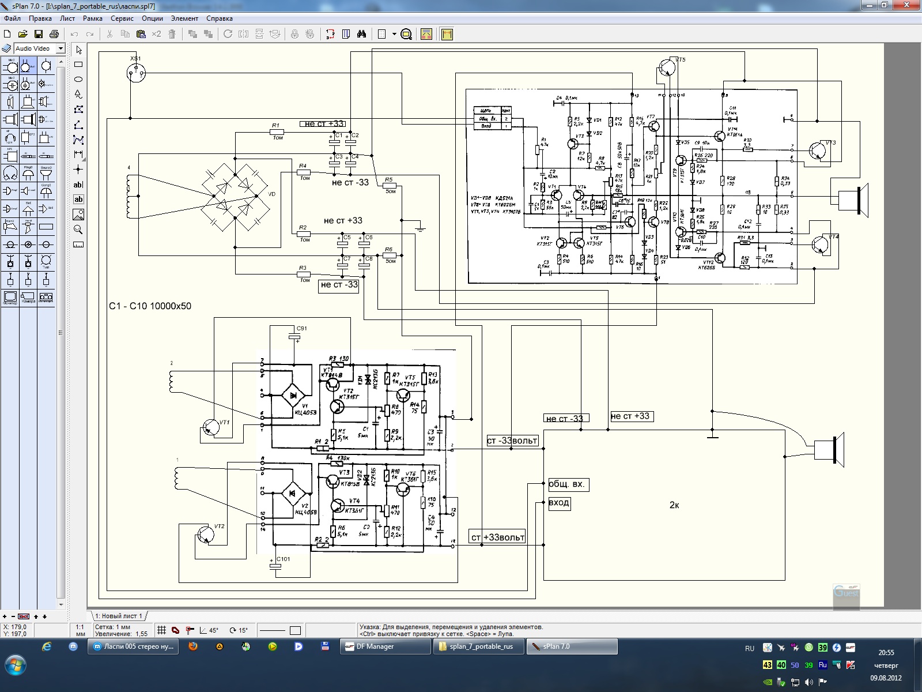This screenshot has height=692, width=922.
Task: Open the Audio Video library dropdown
Action: coord(61,48)
